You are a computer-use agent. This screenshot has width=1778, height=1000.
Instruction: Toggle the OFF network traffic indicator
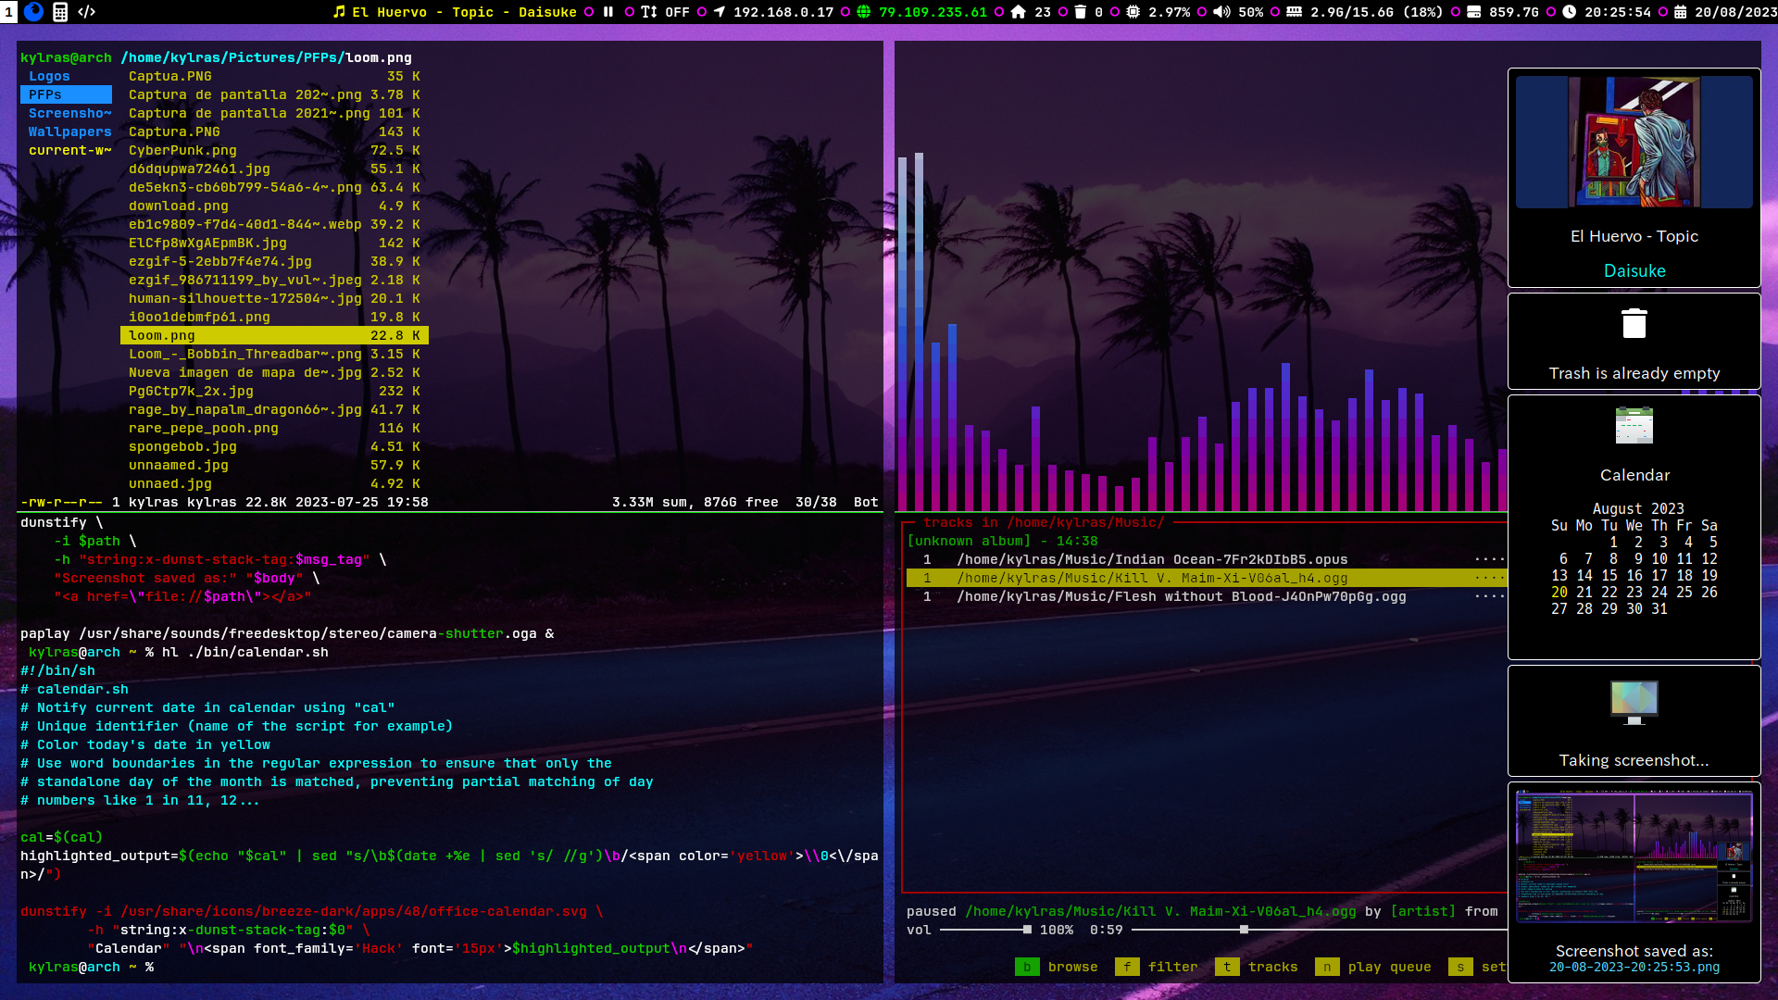[x=665, y=12]
